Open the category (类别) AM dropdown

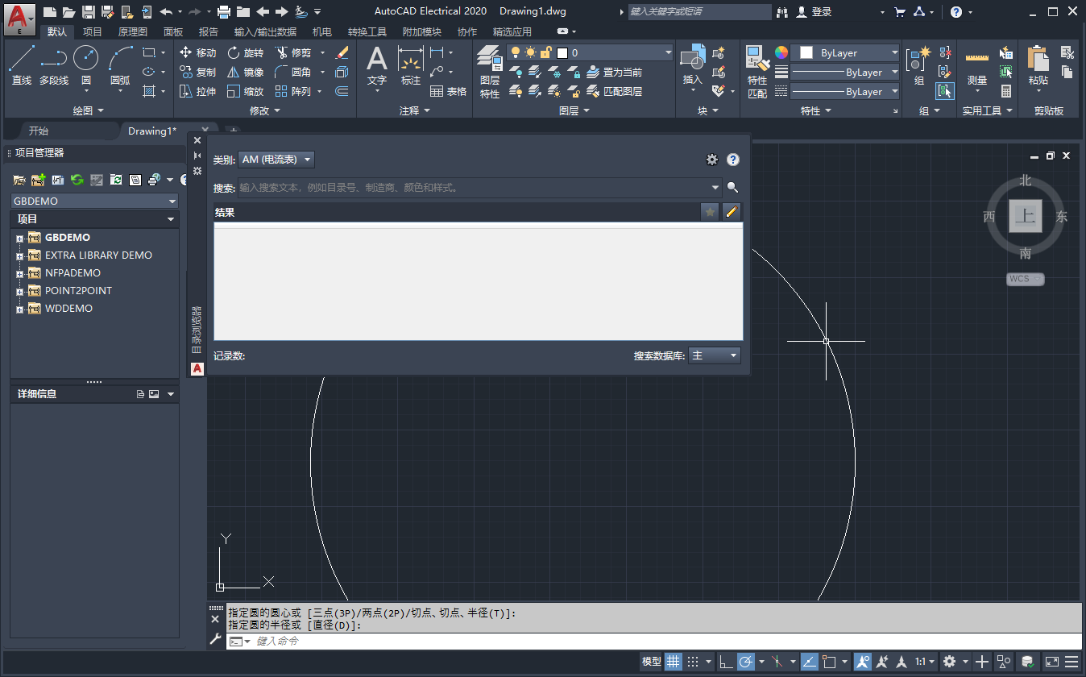(276, 160)
